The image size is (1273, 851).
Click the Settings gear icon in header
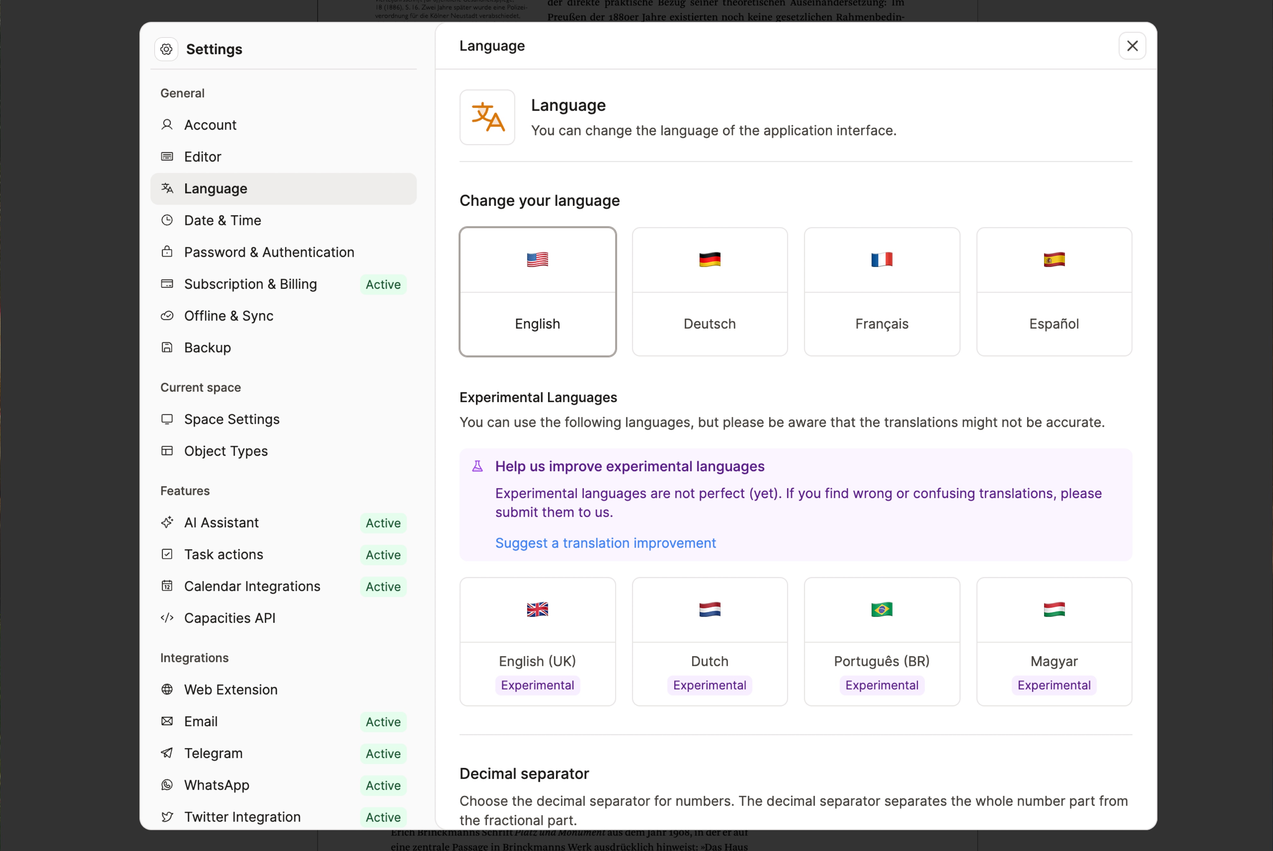(x=166, y=49)
